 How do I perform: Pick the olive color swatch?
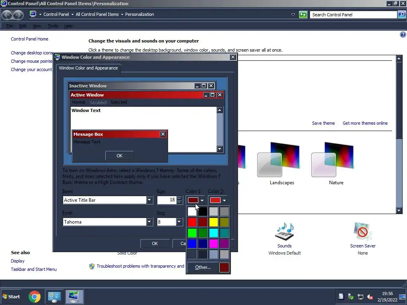pos(224,222)
